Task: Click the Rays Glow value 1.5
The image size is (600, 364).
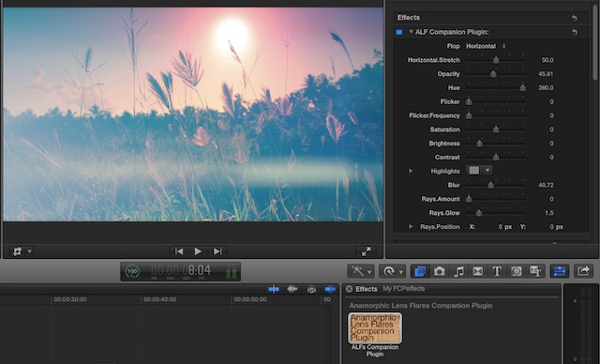Action: [x=549, y=213]
